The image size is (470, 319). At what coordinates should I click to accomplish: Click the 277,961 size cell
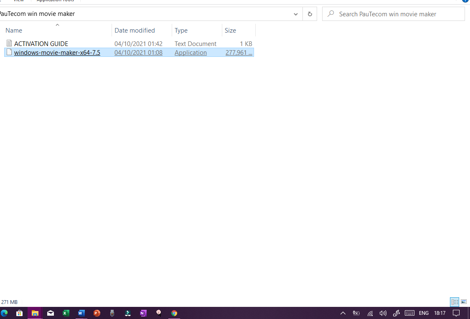tap(239, 53)
